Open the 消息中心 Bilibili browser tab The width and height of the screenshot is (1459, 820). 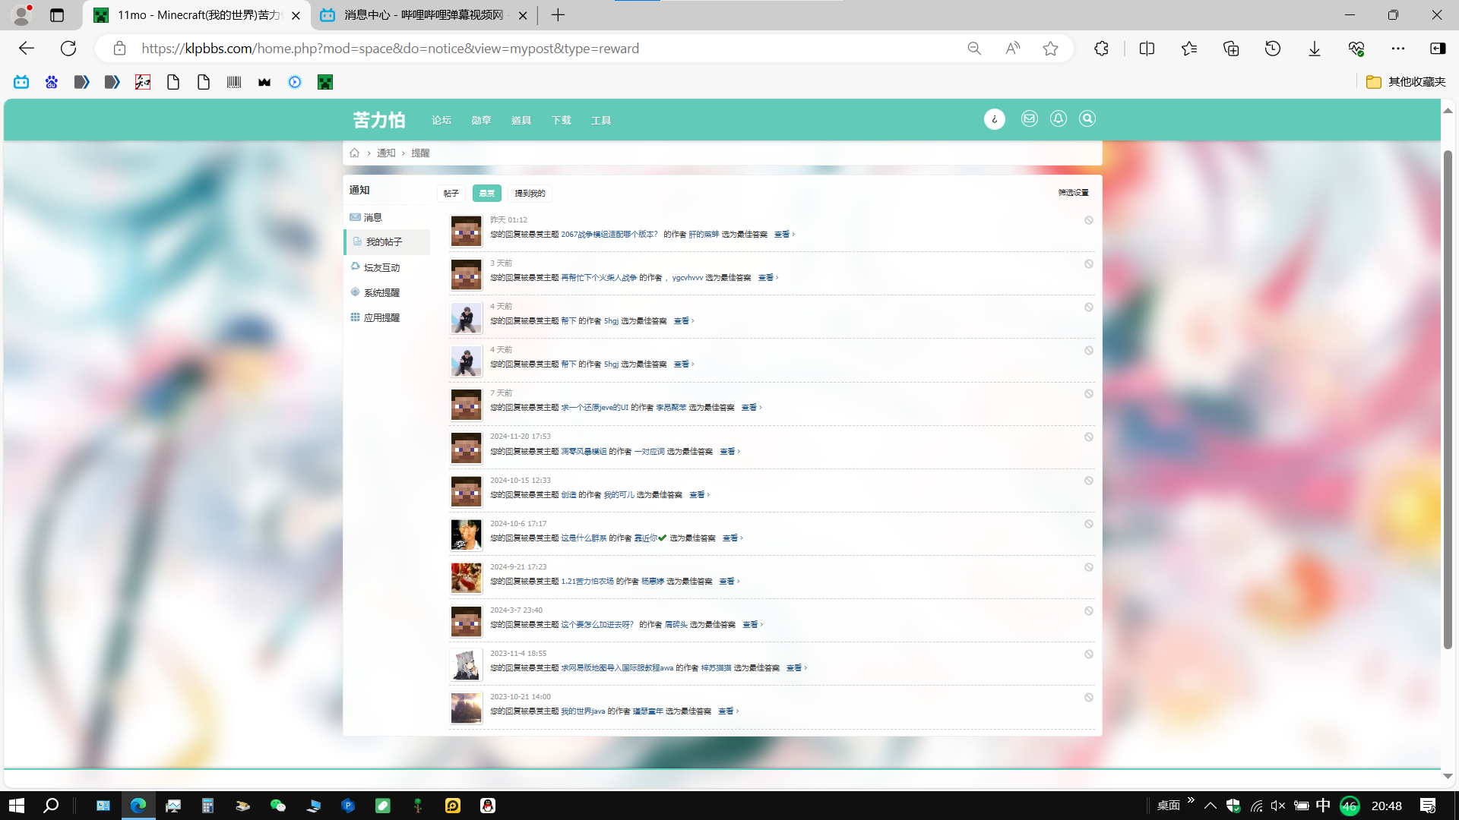(424, 15)
